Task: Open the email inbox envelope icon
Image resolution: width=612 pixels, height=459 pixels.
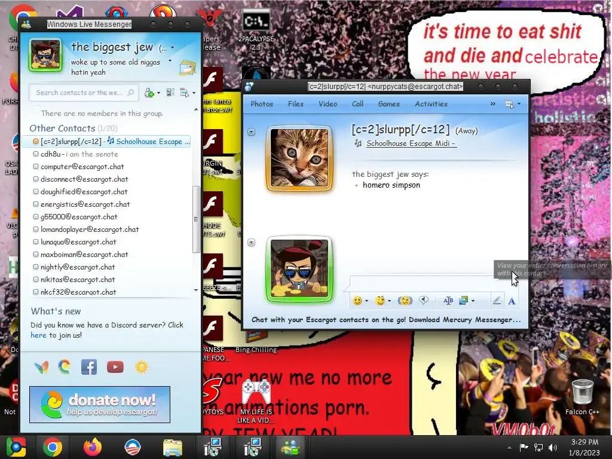Action: pos(187,68)
